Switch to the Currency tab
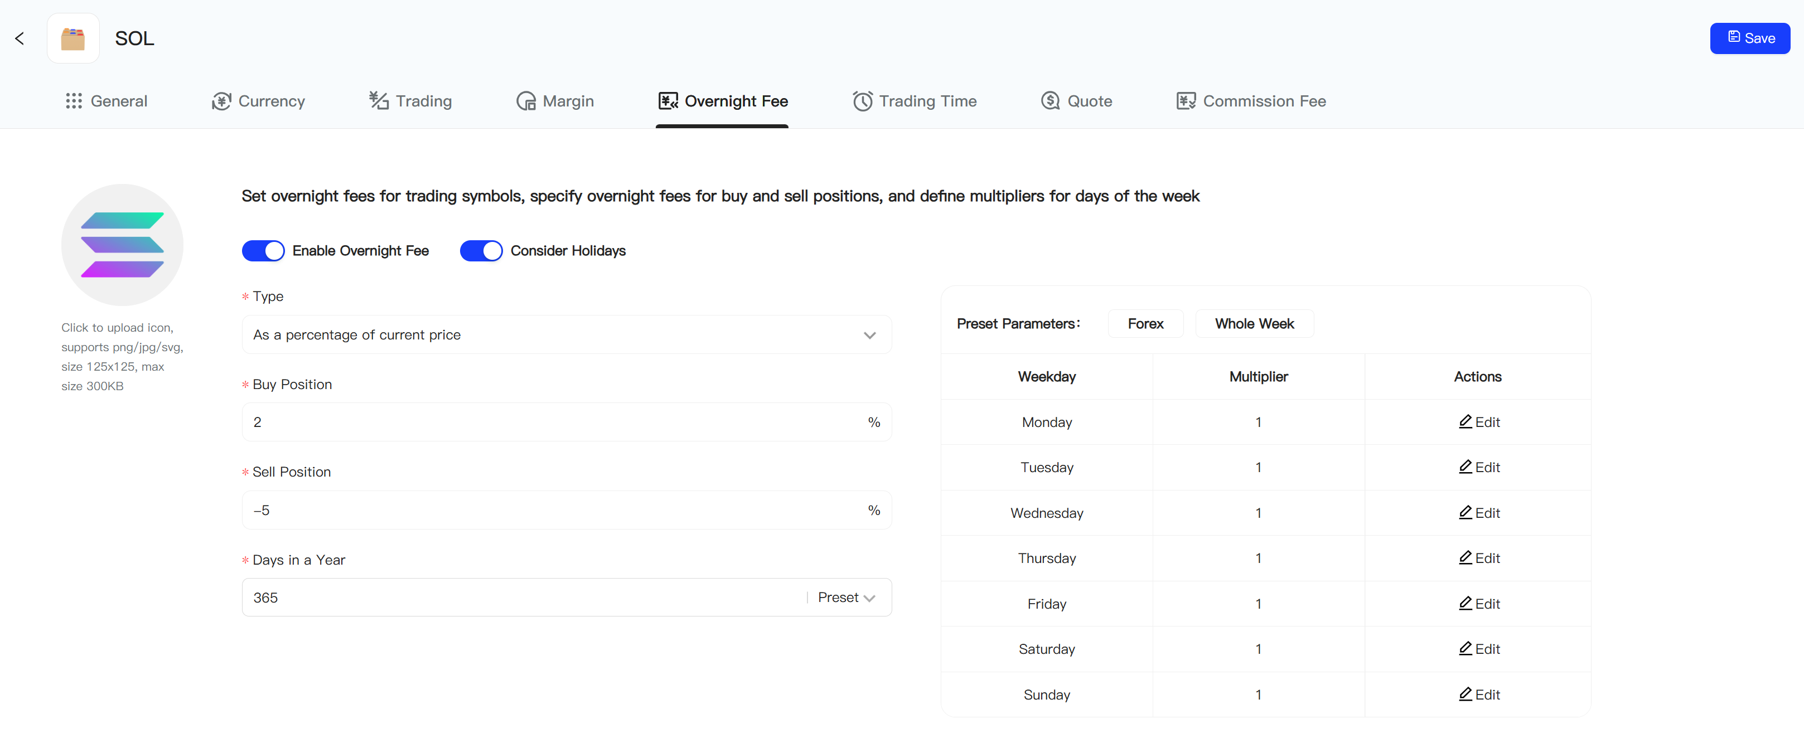Image resolution: width=1804 pixels, height=738 pixels. coord(258,101)
